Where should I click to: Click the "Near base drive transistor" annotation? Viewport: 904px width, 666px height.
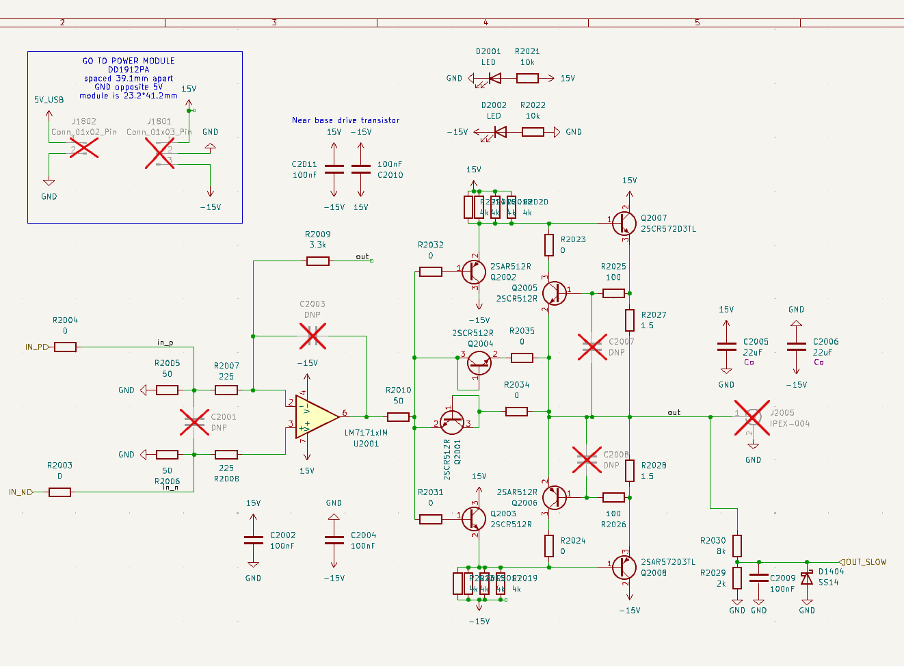[345, 120]
